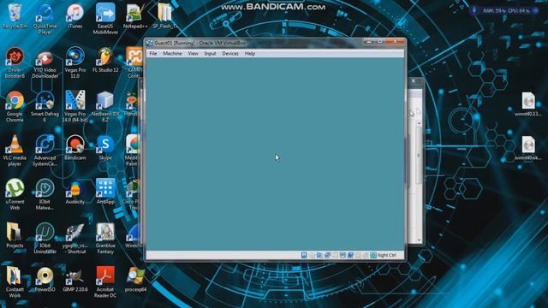Select the Vegas Pro 11.0 shortcut
548x308 pixels.
coord(75,62)
